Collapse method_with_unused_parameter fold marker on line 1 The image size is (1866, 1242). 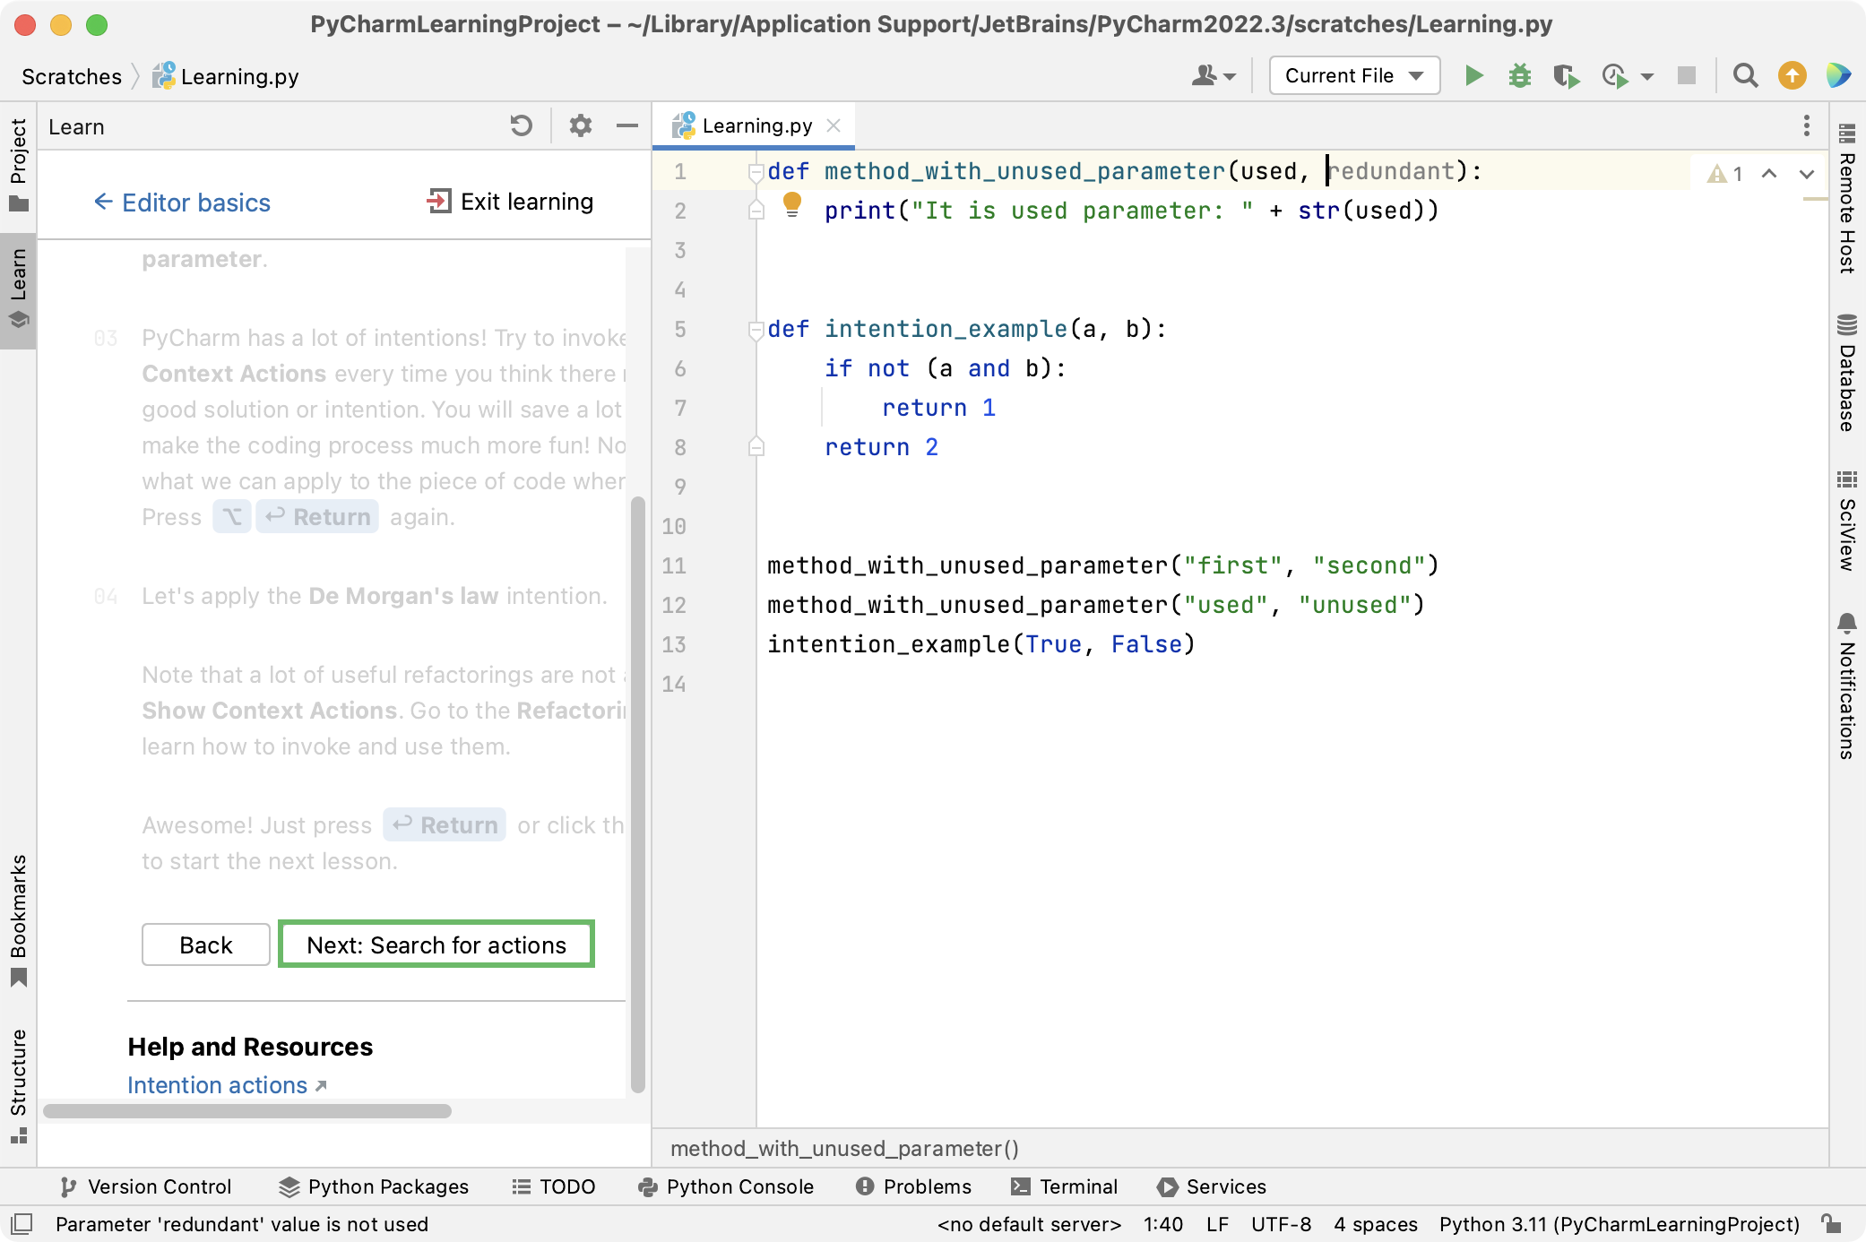point(756,172)
